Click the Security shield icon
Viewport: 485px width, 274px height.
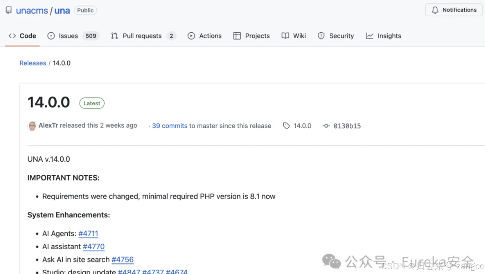coord(321,36)
